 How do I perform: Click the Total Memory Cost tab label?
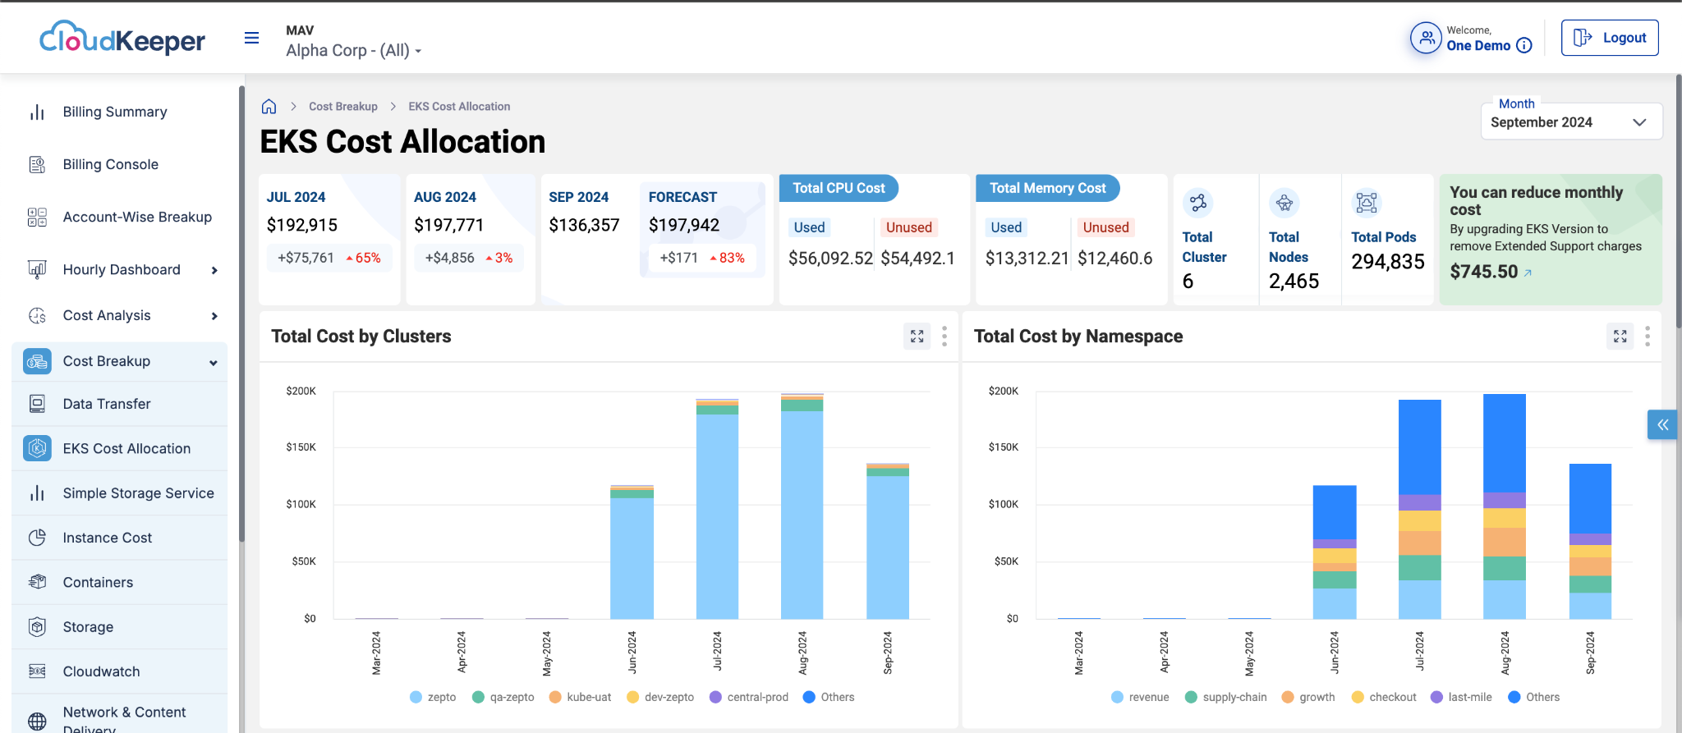(1047, 188)
